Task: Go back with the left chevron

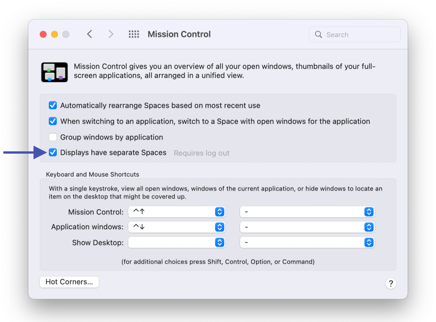Action: 90,34
